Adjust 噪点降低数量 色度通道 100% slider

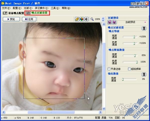point(137,62)
